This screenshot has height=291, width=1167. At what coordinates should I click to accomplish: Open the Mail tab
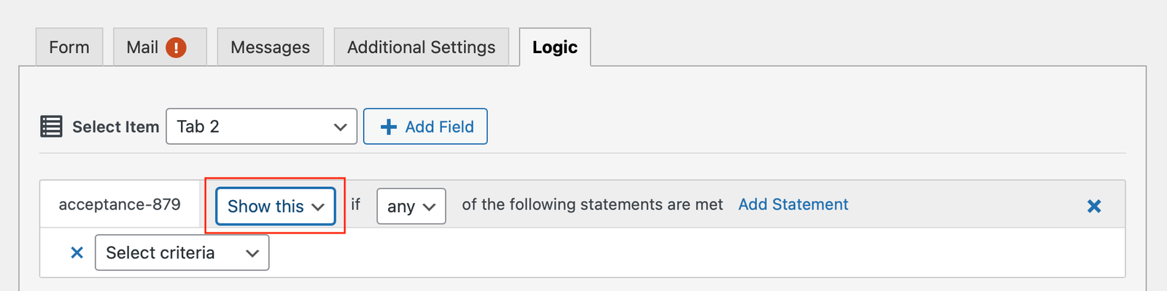(142, 47)
